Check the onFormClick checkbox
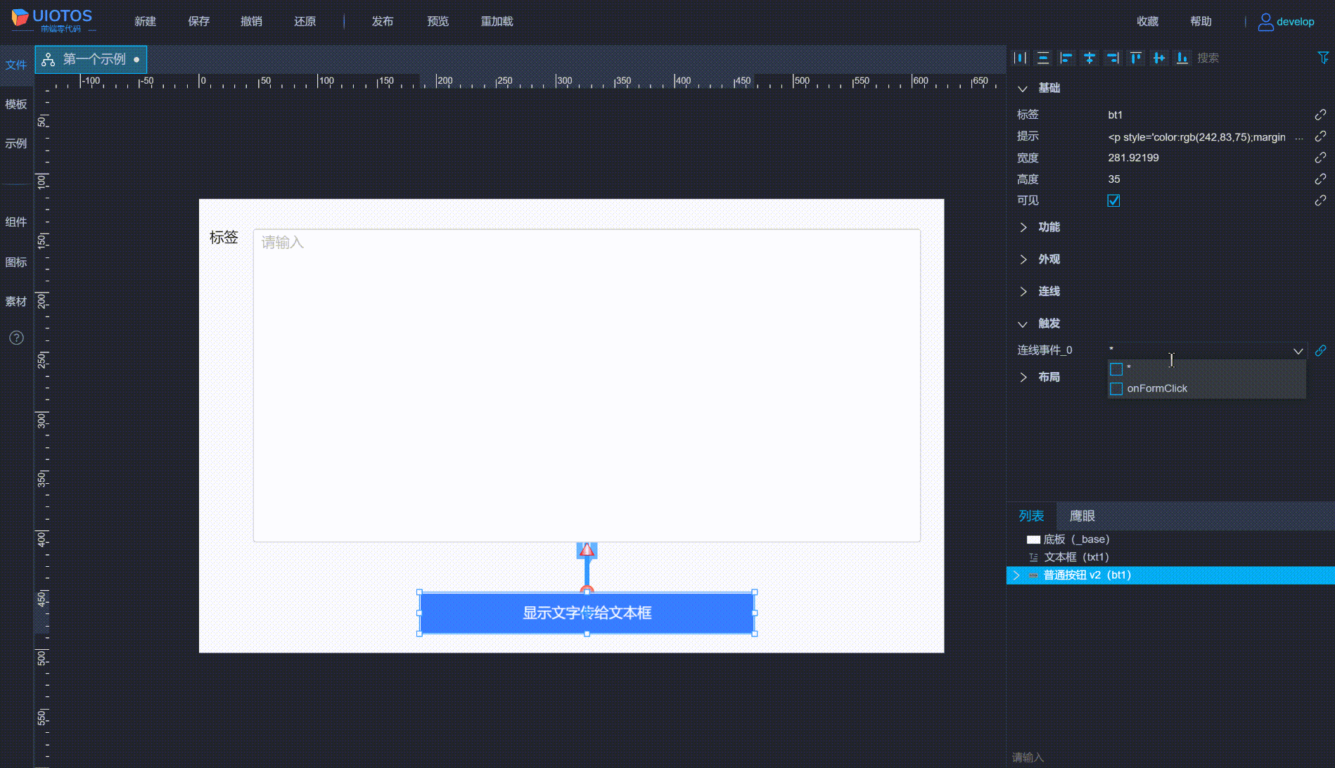Screen dimensions: 1335x768 1116,388
